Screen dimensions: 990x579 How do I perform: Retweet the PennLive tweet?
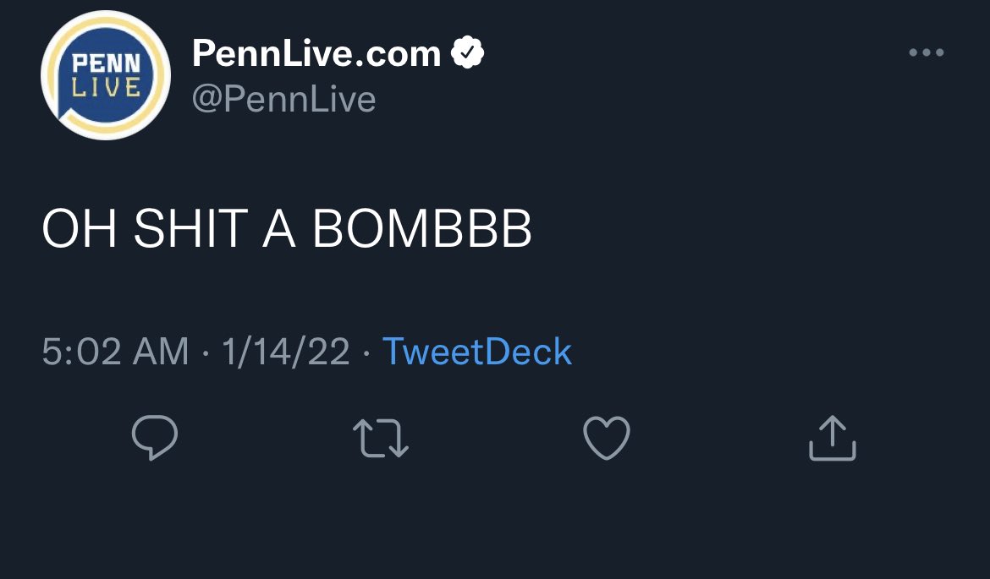pyautogui.click(x=381, y=439)
